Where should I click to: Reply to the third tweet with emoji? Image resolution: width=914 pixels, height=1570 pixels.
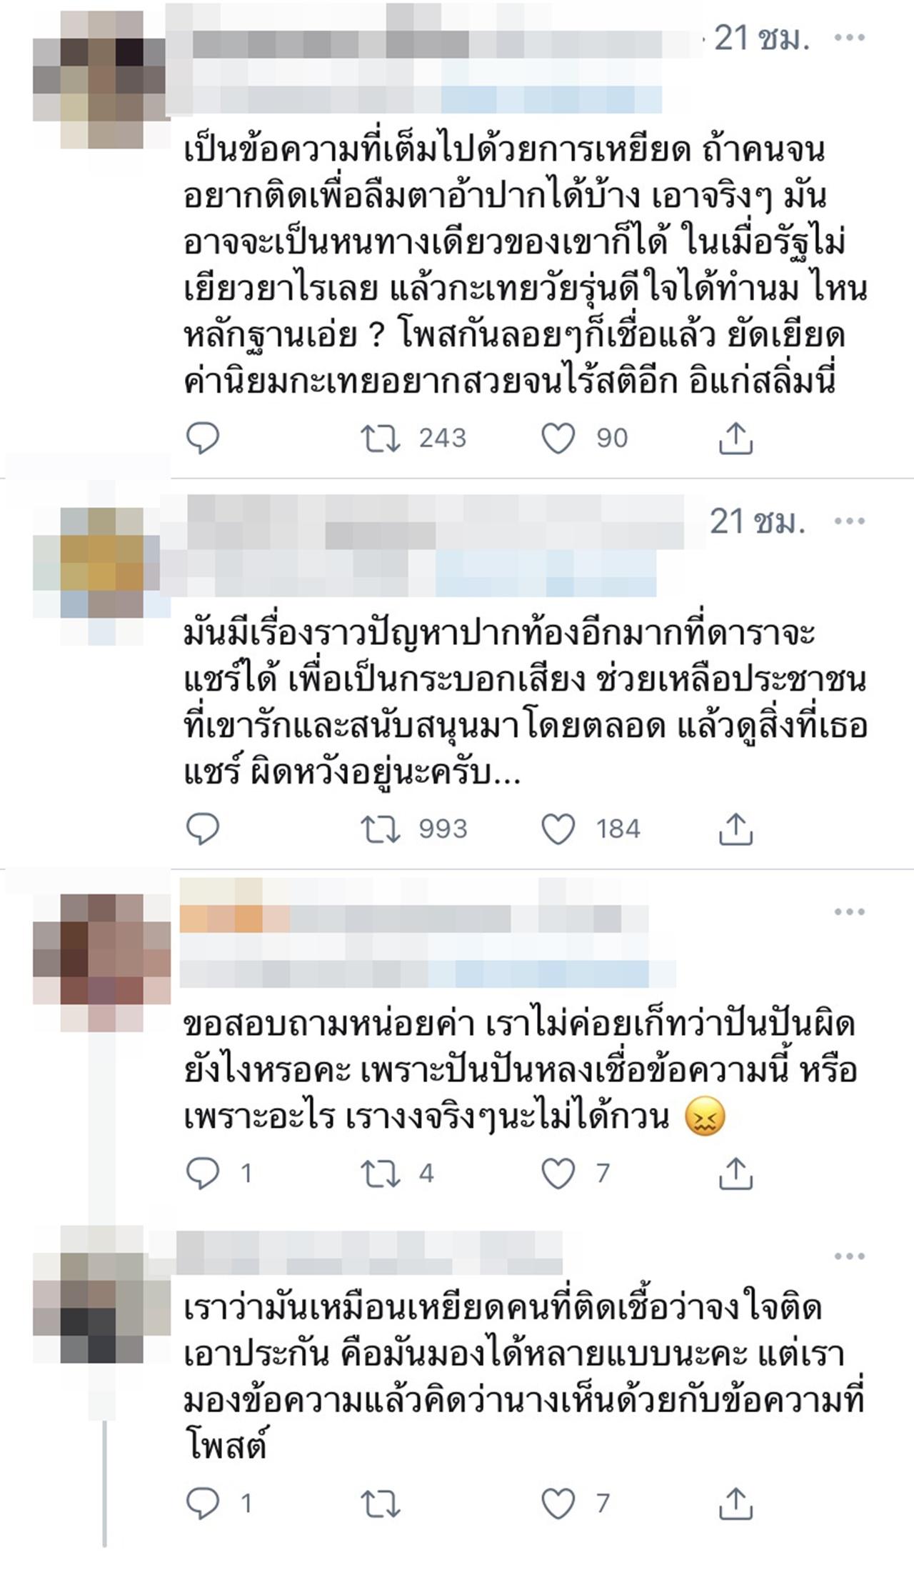coord(203,1173)
